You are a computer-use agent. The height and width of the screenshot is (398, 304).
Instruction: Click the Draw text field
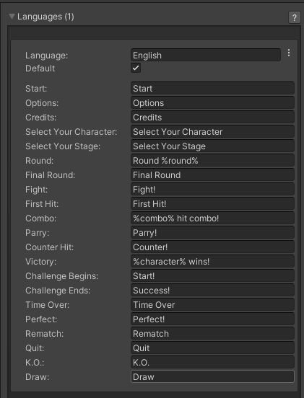212,376
